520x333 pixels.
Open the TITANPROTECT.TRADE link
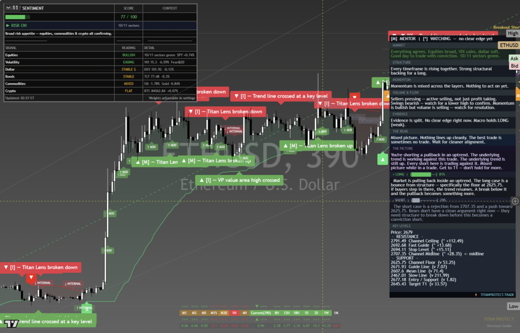click(497, 294)
